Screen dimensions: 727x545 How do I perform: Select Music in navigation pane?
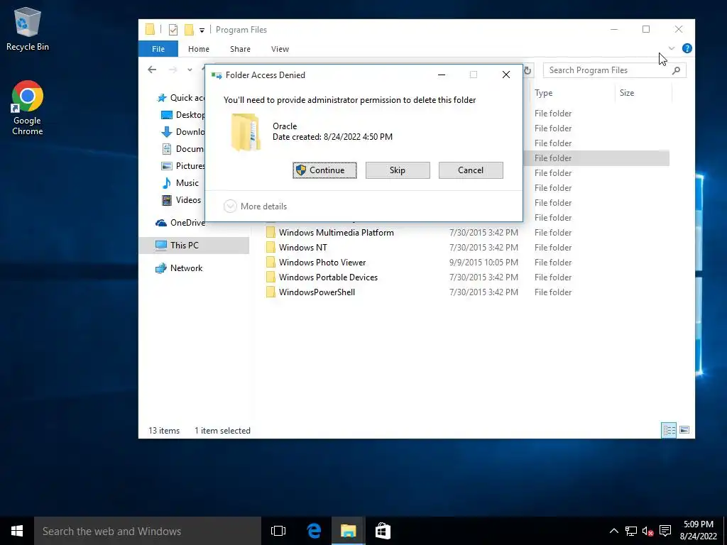click(x=180, y=183)
